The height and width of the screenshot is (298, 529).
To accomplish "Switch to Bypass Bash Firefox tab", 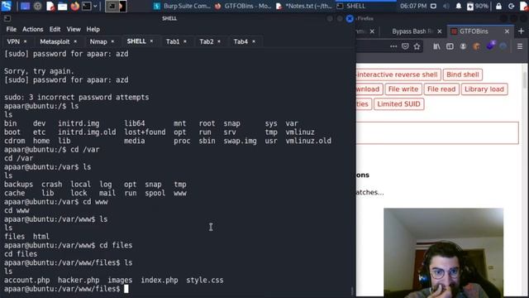I will point(412,31).
